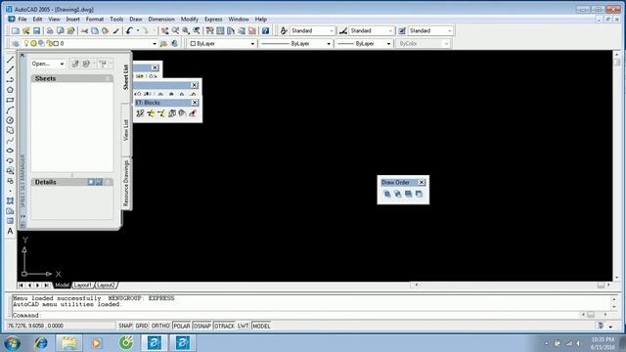
Task: Open the Layer Properties Manager icon
Action: tap(16, 43)
